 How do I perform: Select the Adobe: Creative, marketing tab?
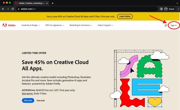[x=32, y=3]
